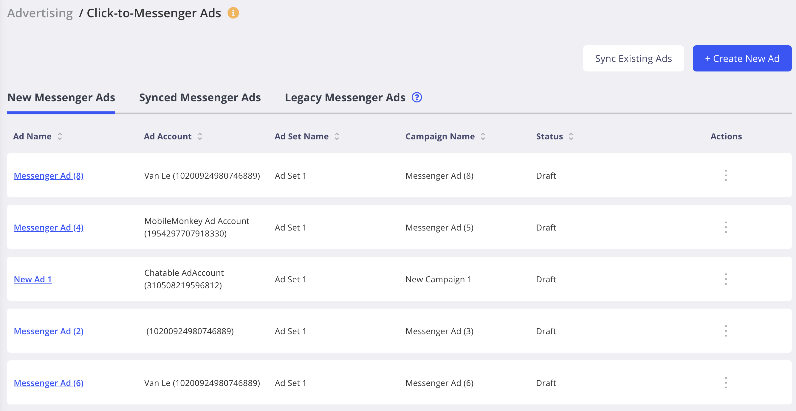Viewport: 796px width, 411px height.
Task: Click Van Le account in Messenger Ad (6) row
Action: pos(202,383)
